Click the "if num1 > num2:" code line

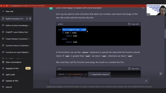[x=70, y=33]
